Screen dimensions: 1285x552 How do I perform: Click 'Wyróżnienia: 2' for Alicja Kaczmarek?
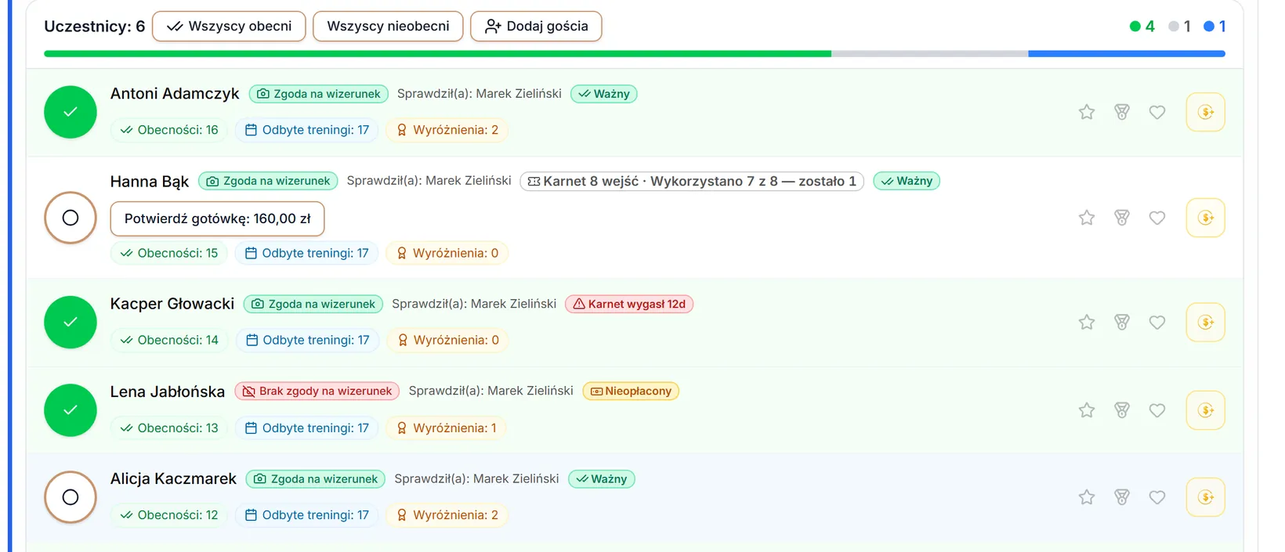coord(447,514)
